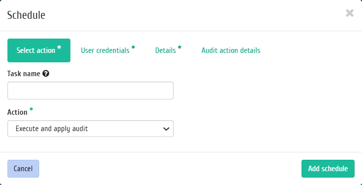This screenshot has height=185, width=362.
Task: Click the asterisk on the Select action tab
Action: pyautogui.click(x=59, y=47)
